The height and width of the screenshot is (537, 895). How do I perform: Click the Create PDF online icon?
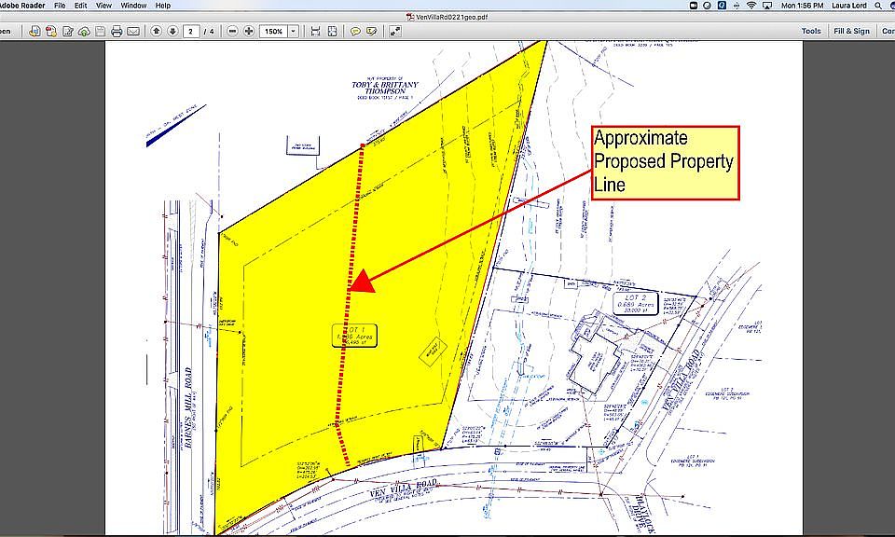[34, 32]
